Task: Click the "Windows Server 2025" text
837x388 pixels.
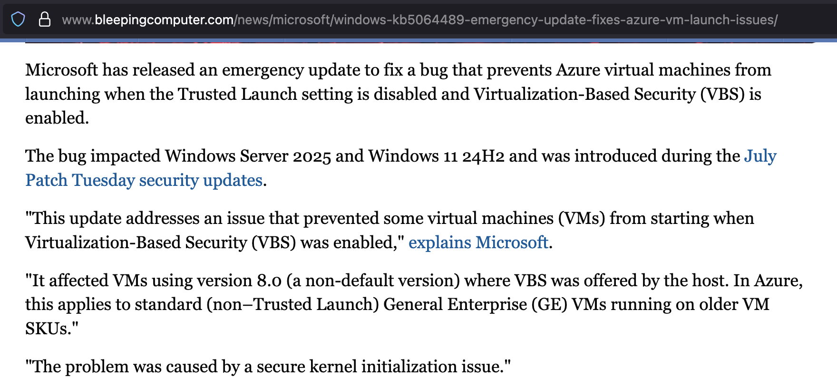Action: tap(248, 156)
